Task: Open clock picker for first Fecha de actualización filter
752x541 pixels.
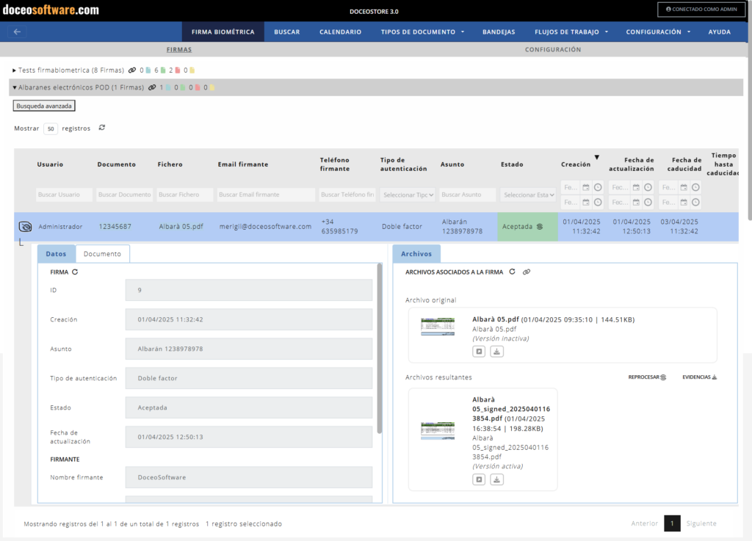Action: 648,187
